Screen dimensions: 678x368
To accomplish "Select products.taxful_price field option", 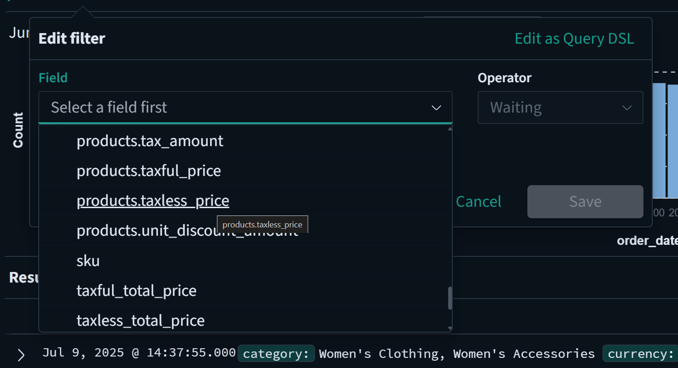I will pos(148,170).
